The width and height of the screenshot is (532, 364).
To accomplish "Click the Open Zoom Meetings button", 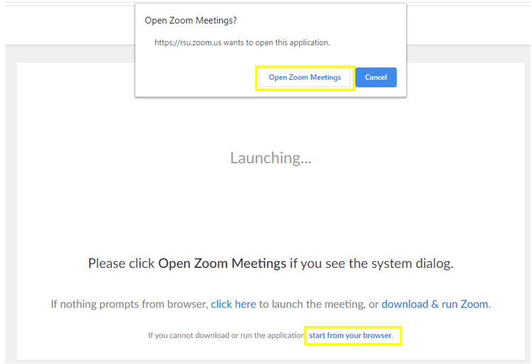I will (x=305, y=77).
